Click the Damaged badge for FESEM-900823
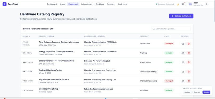215x99 pixels. coord(169,44)
